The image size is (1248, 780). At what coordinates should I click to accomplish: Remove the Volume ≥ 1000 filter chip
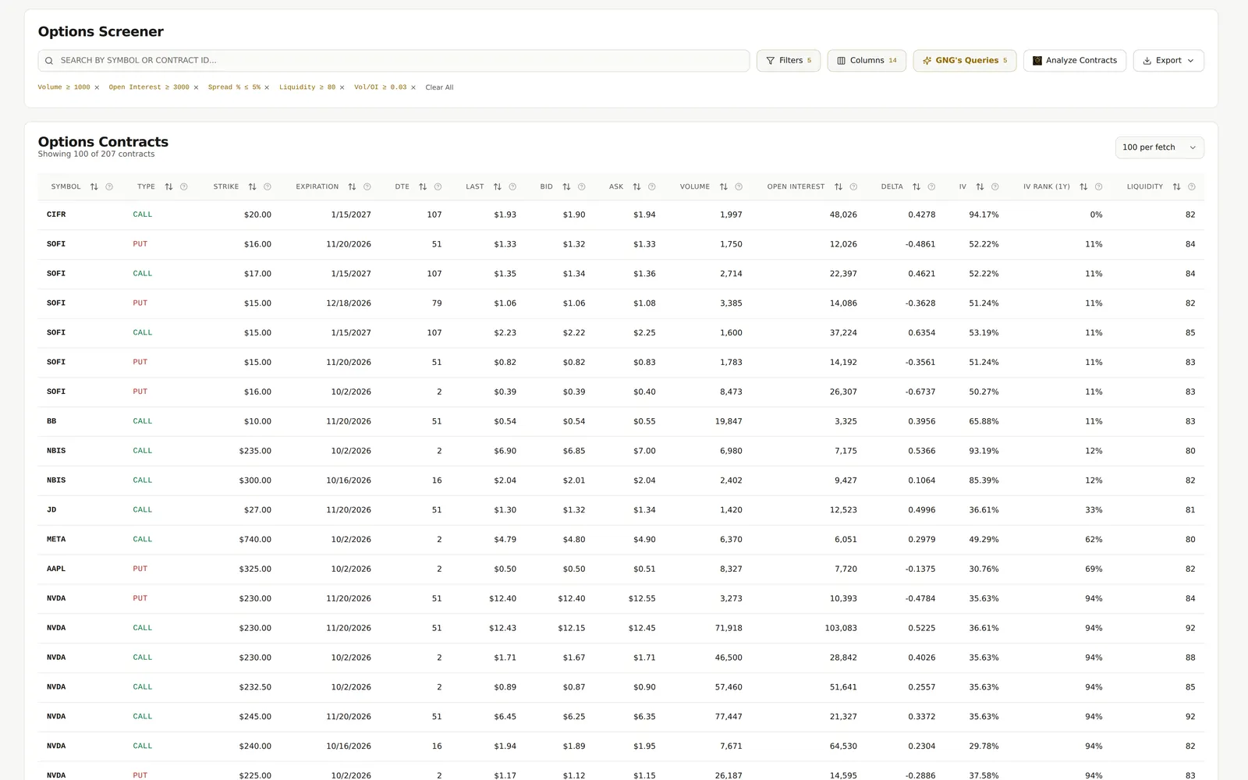(x=97, y=87)
